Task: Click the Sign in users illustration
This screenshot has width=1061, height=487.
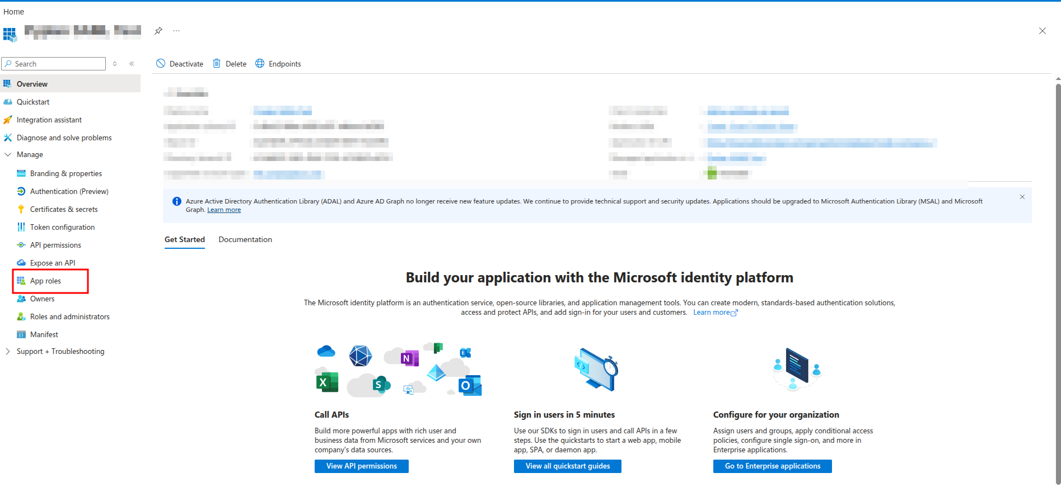Action: pyautogui.click(x=596, y=369)
